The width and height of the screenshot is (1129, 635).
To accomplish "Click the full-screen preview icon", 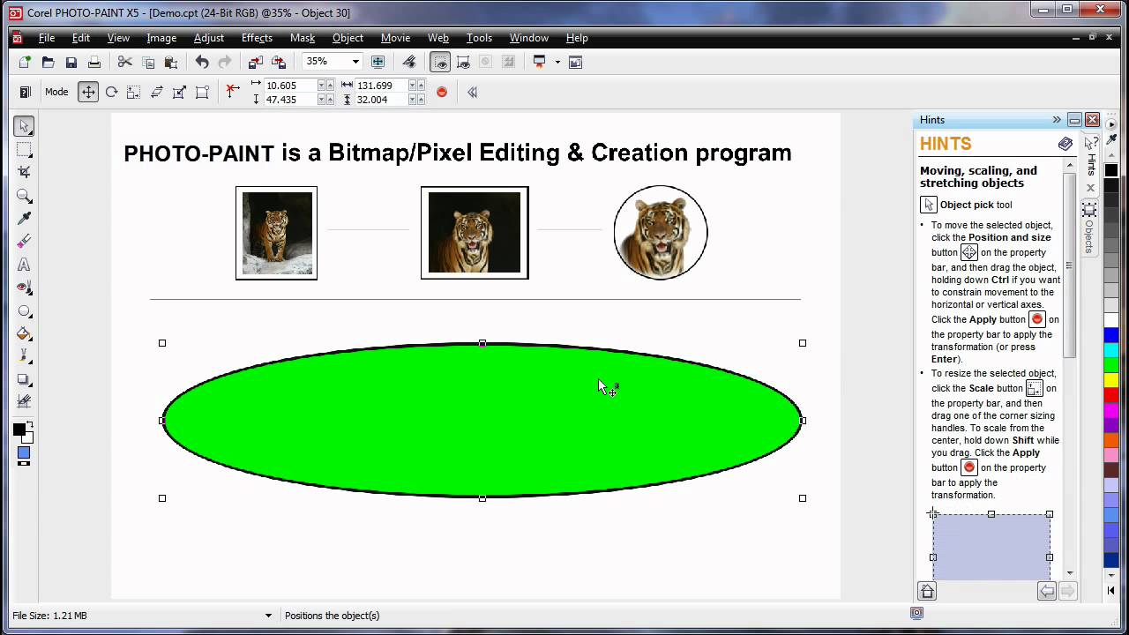I will click(x=378, y=62).
